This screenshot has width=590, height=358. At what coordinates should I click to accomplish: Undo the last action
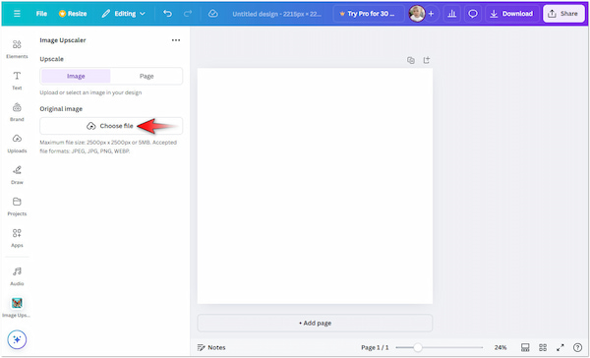(x=167, y=14)
